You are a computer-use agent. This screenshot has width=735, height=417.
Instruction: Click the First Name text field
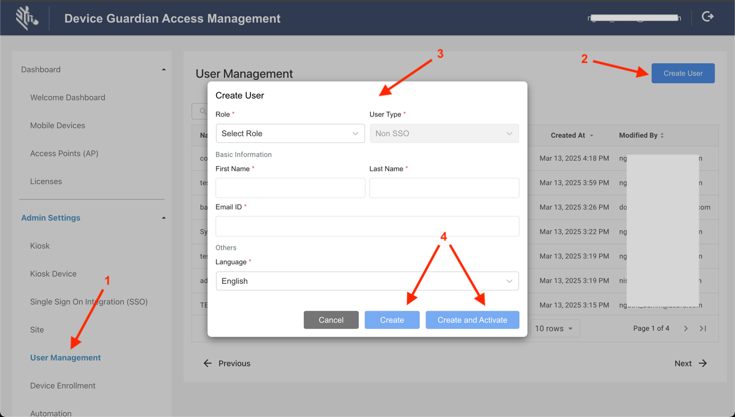(x=290, y=188)
